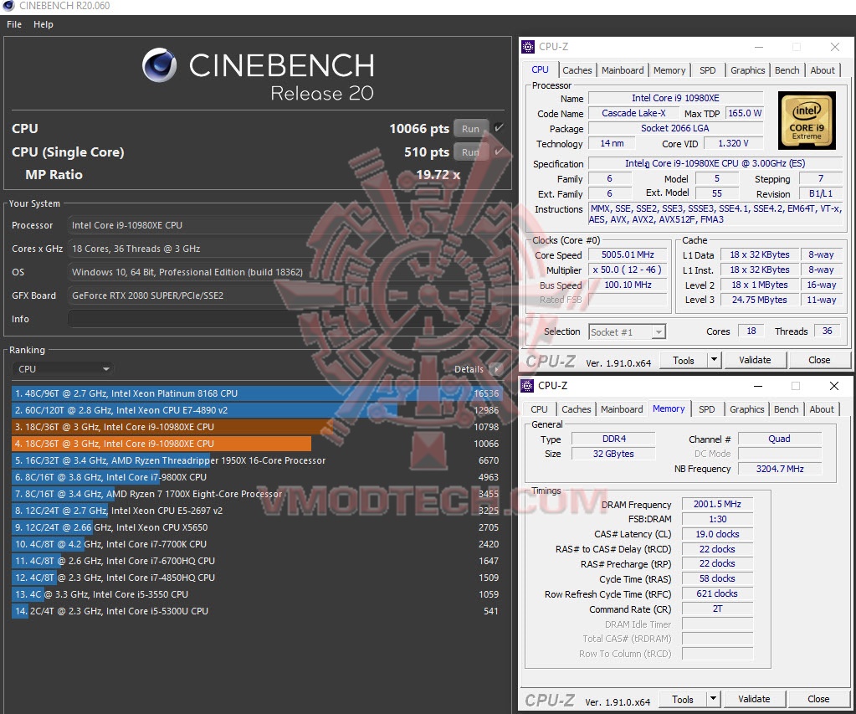Viewport: 856px width, 714px height.
Task: Switch to About tab in upper CPU-Z
Action: pos(823,70)
